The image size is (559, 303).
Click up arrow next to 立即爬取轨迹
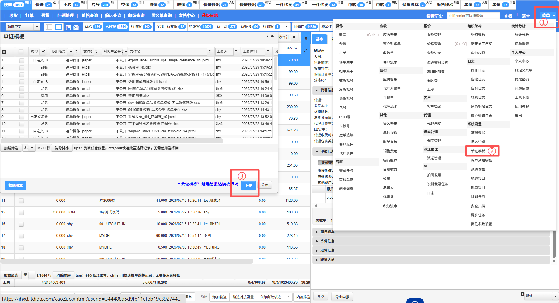point(288,297)
